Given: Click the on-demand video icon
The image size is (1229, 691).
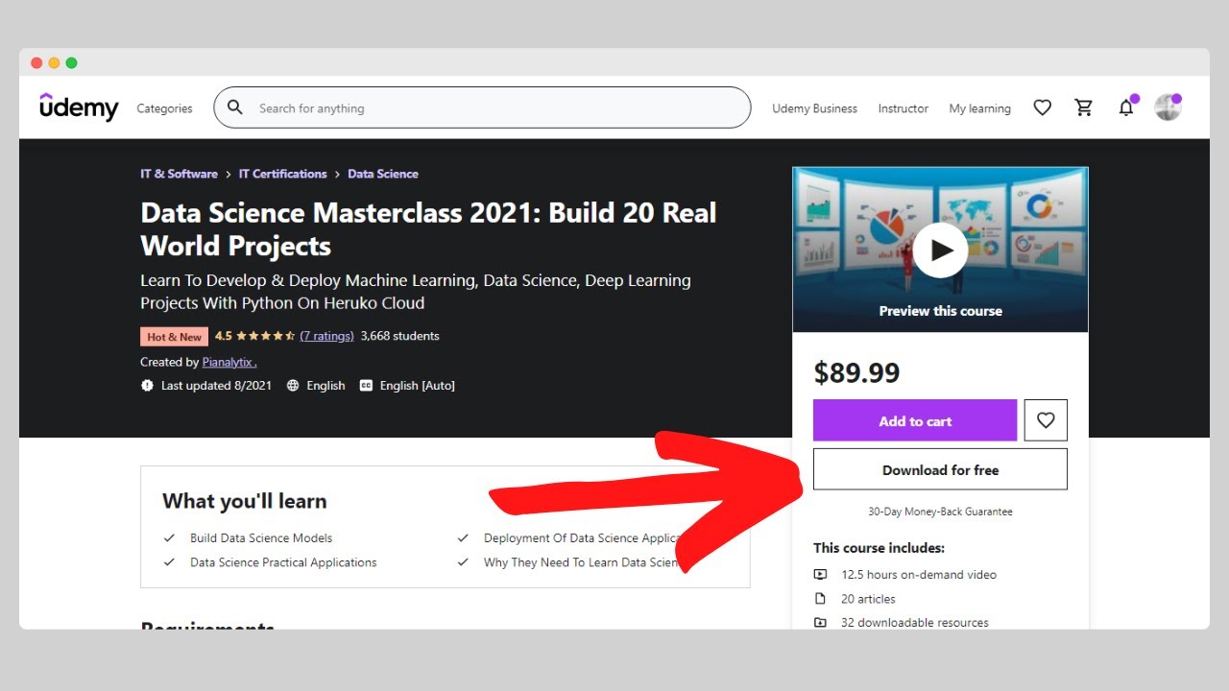Looking at the screenshot, I should 820,575.
